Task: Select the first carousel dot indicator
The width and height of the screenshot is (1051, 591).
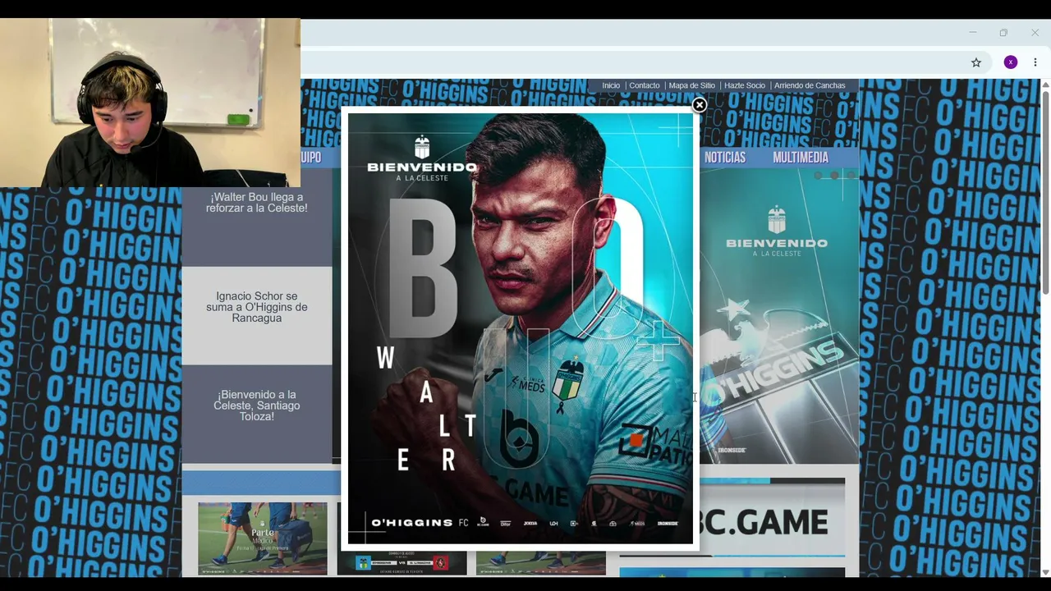Action: [818, 176]
